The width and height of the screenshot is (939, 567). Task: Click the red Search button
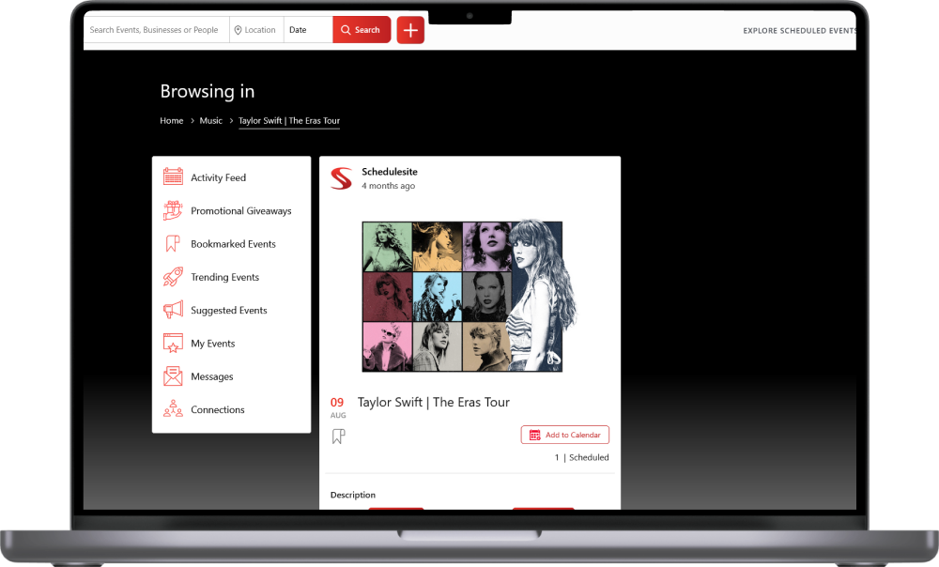pyautogui.click(x=362, y=30)
